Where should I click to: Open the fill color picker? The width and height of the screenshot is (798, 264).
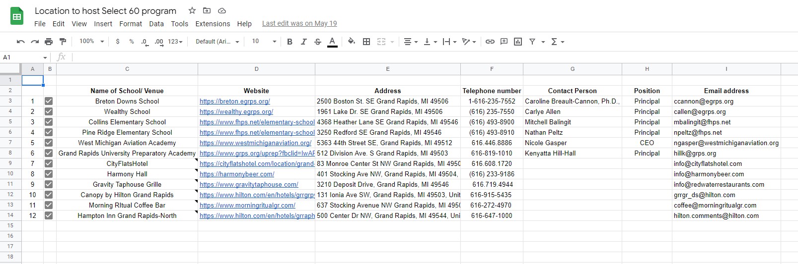pos(352,42)
